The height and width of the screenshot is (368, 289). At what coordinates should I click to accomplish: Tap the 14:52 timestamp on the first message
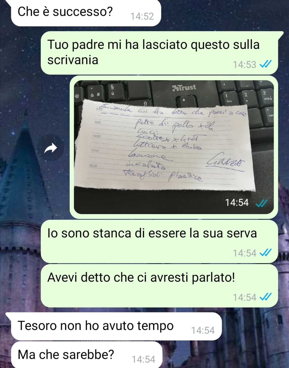pyautogui.click(x=142, y=16)
